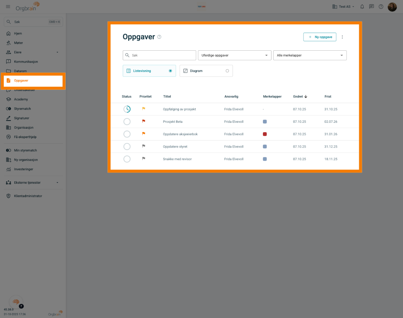The width and height of the screenshot is (403, 318).
Task: Click the info icon beside Oppgaver heading
Action: (159, 37)
